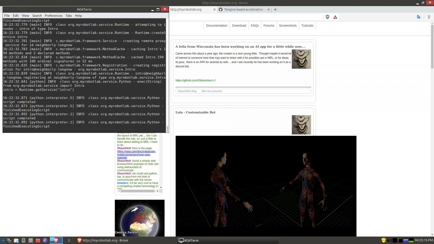This screenshot has height=244, width=434.
Task: Click shoutbox scroll-right arrow
Action: pos(157,191)
